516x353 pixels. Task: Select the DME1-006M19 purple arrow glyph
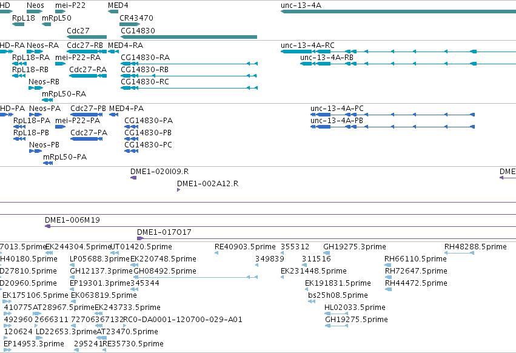pyautogui.click(x=48, y=226)
